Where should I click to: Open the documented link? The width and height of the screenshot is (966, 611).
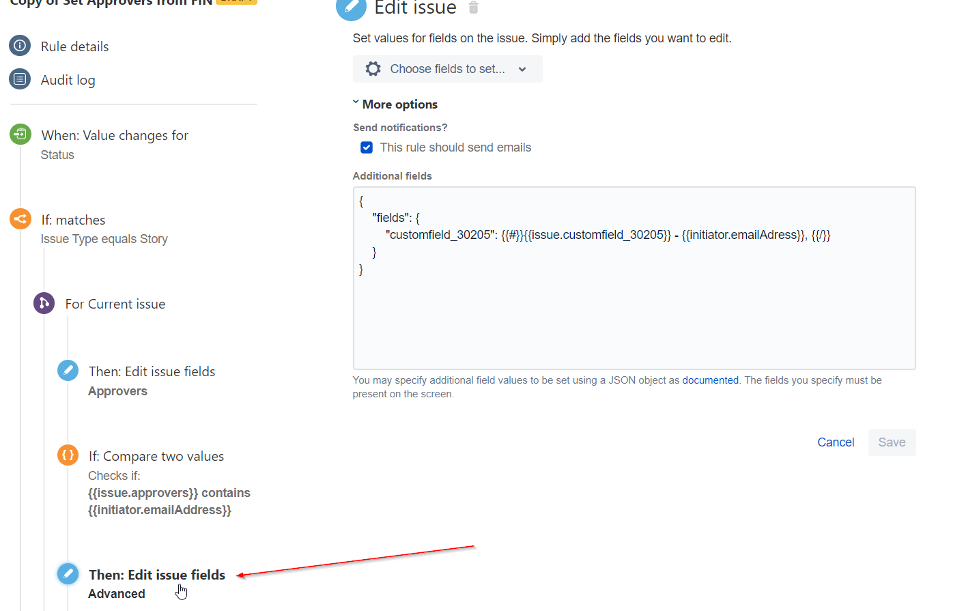[710, 380]
